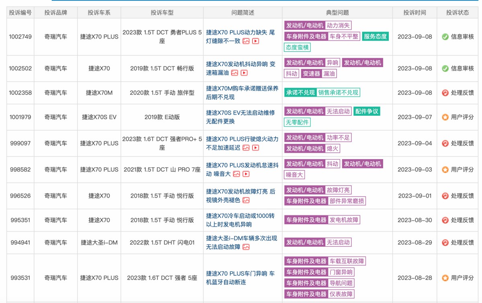482x303 pixels.
Task: Click the '态度蛮横' tag
Action: 297,47
